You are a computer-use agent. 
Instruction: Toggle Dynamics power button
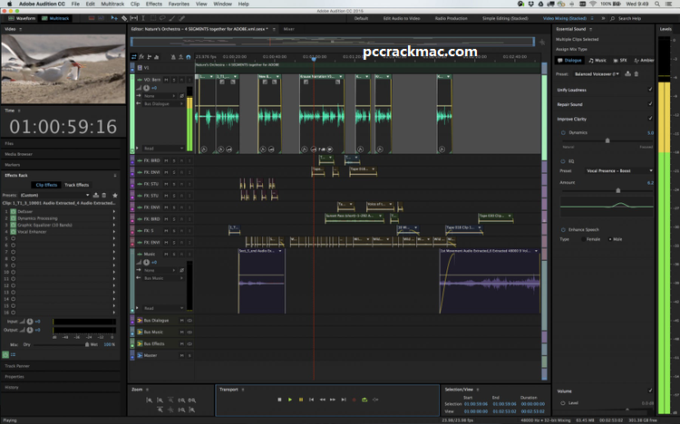pos(563,132)
